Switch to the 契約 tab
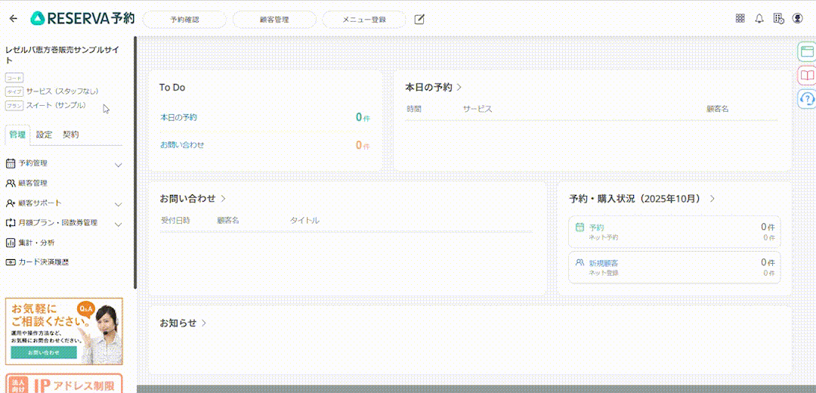This screenshot has width=816, height=393. tap(71, 135)
